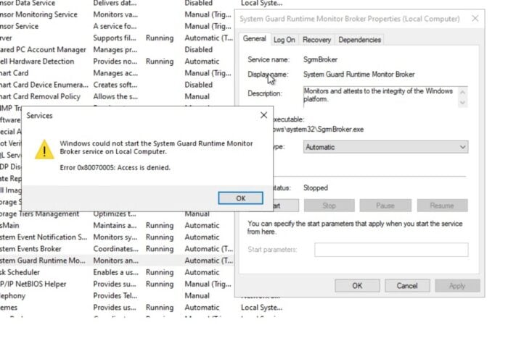Viewport: 508px width, 338px height.
Task: Select System Events Broker service row
Action: 117,249
